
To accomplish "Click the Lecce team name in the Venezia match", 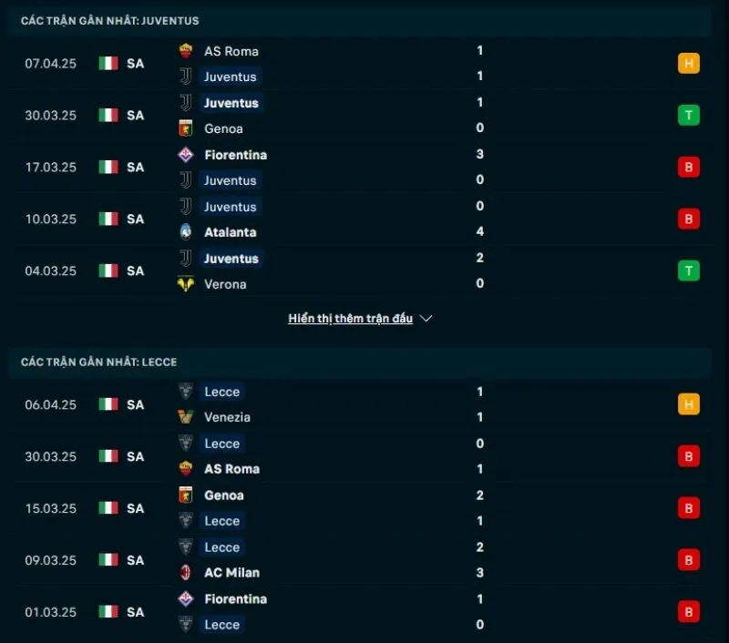I will 221,392.
